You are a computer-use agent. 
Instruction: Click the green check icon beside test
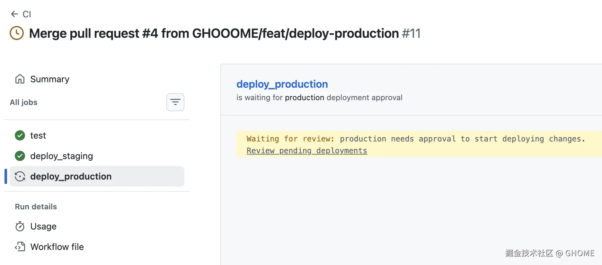[20, 135]
